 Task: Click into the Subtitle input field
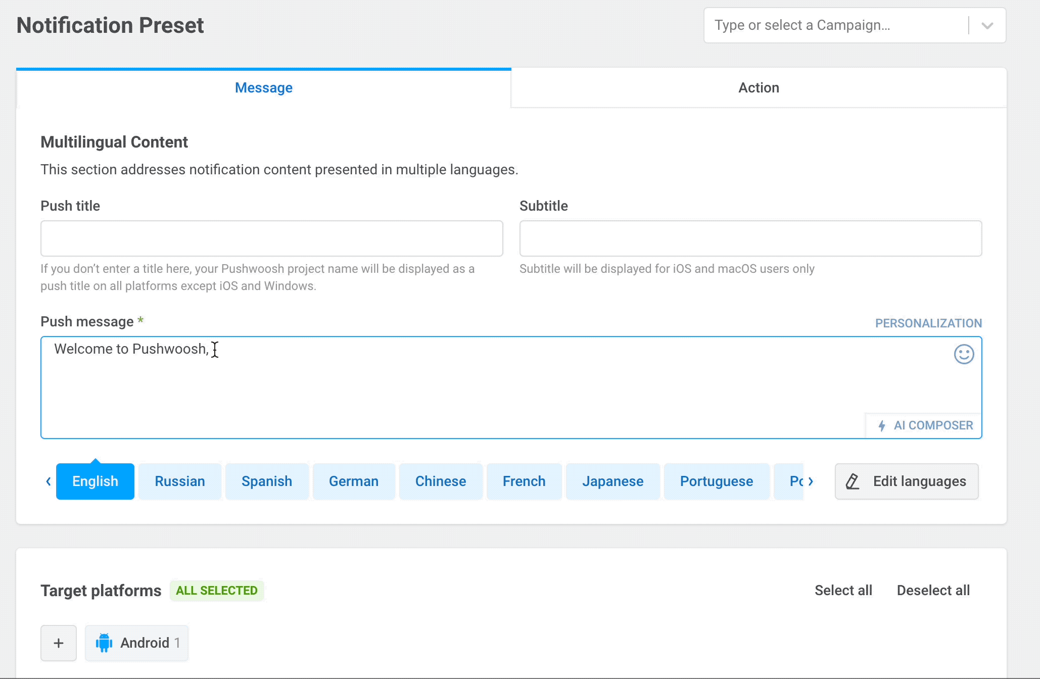click(750, 238)
